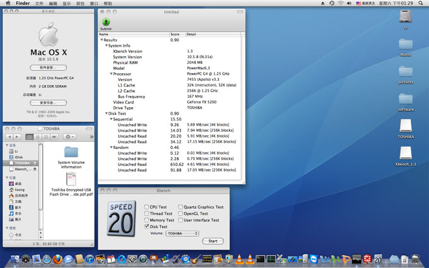This screenshot has height=268, width=429.
Task: Enable the CPU Test checkbox
Action: (x=146, y=207)
